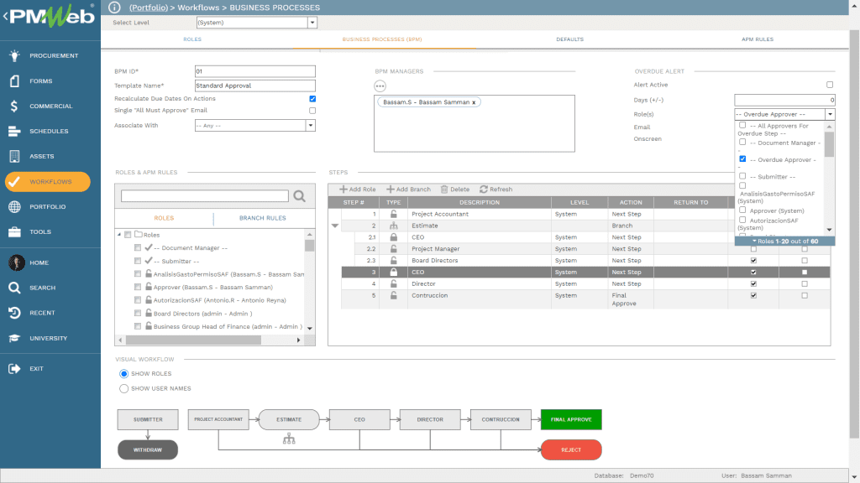
Task: Click the Days (+/-) input field
Action: pos(785,100)
